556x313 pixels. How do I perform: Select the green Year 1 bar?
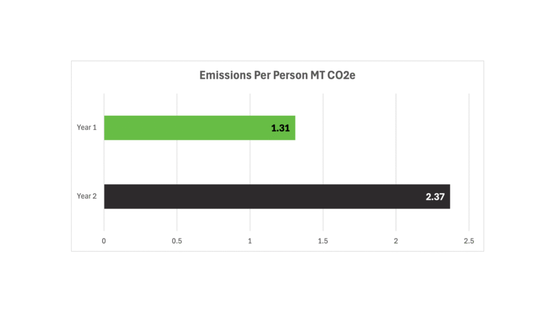(x=185, y=128)
